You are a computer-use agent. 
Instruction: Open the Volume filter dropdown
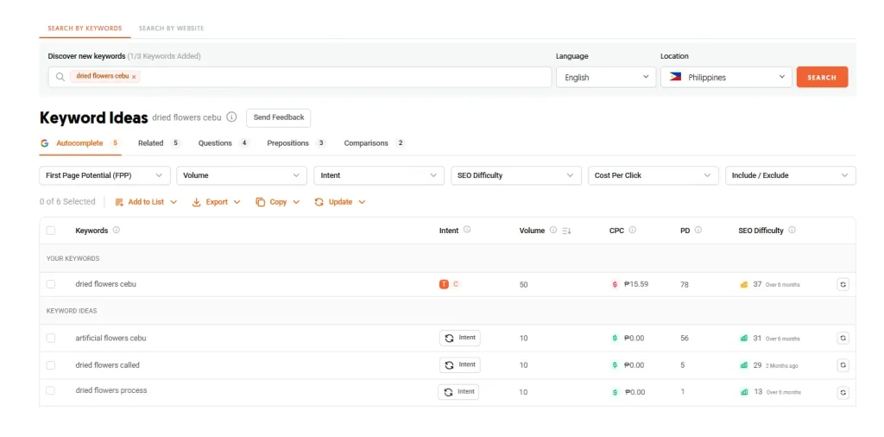(x=242, y=175)
